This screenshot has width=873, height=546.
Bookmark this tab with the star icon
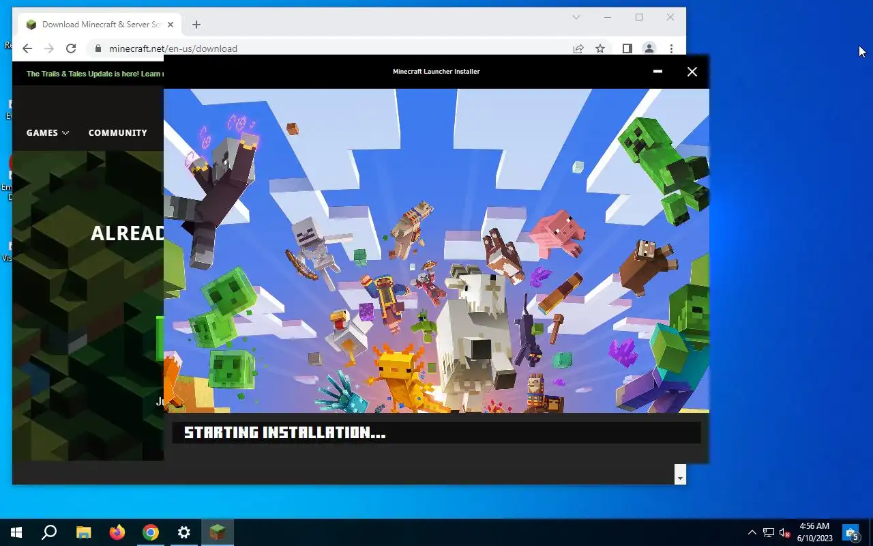[x=600, y=48]
